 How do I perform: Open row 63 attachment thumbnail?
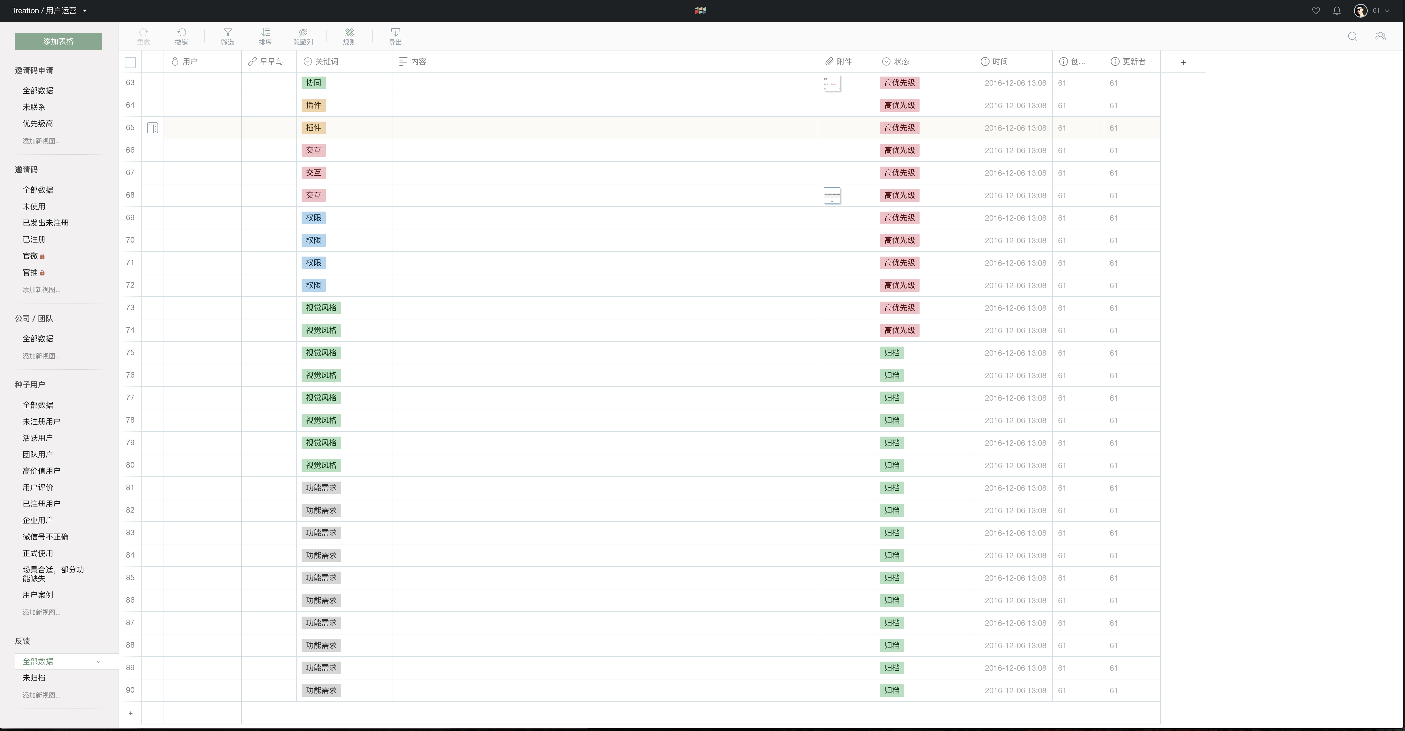click(832, 83)
